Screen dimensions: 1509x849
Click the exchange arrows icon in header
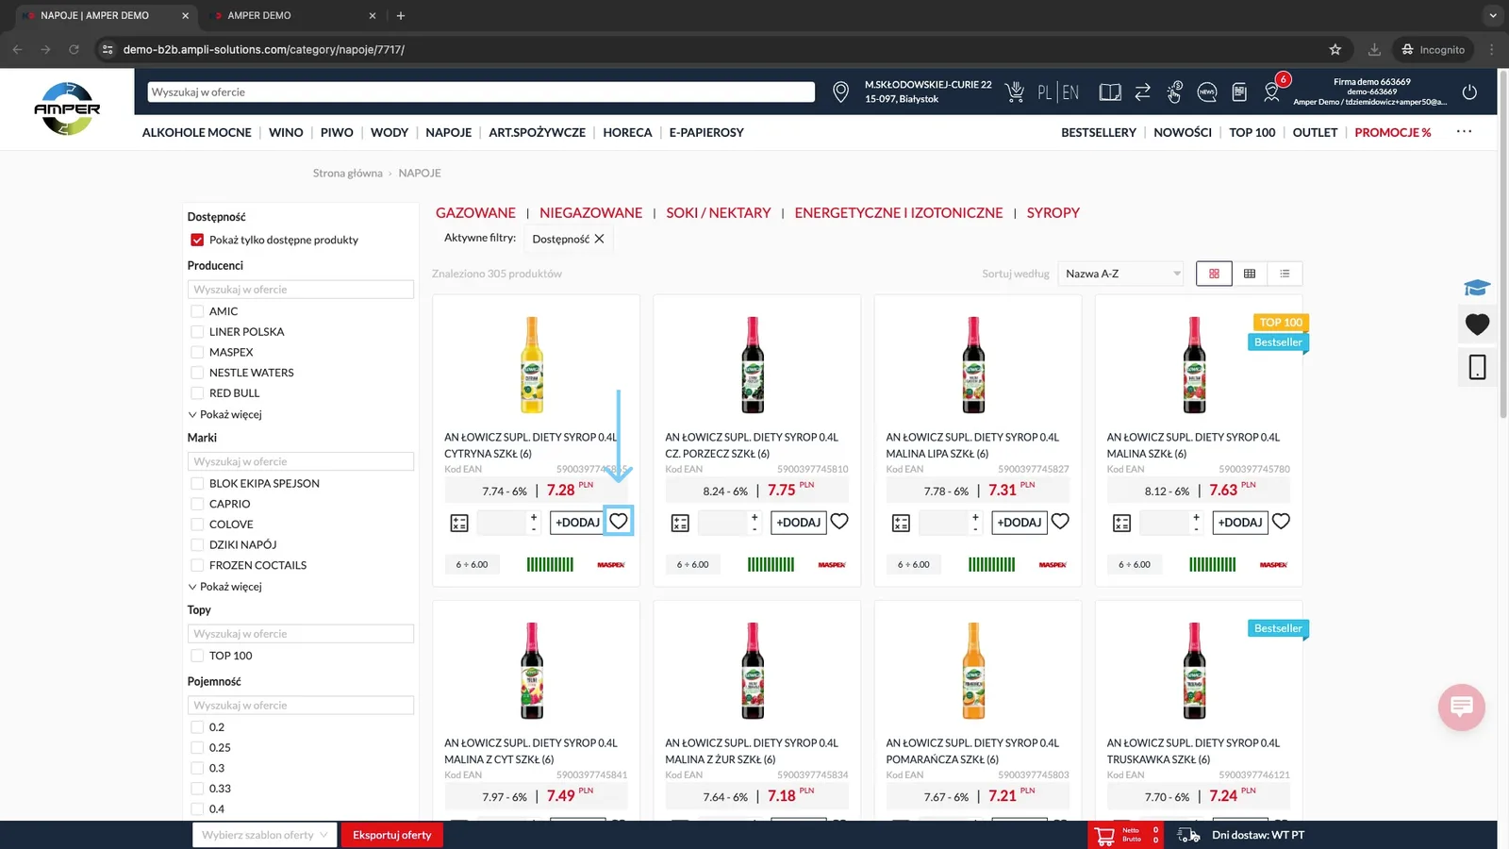click(x=1142, y=92)
